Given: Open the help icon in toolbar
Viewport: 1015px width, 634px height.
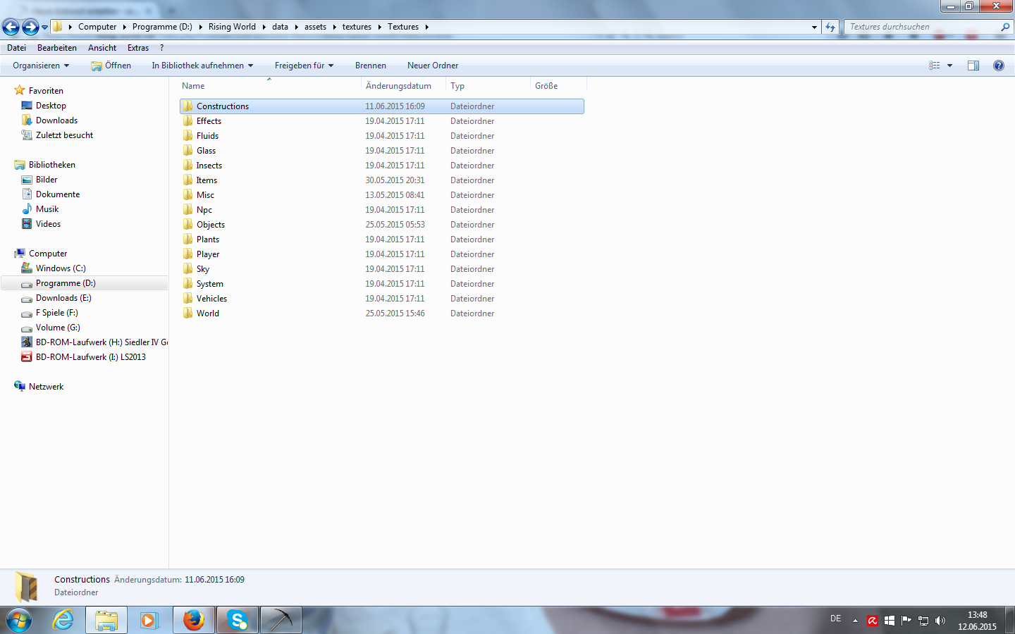Looking at the screenshot, I should [998, 66].
